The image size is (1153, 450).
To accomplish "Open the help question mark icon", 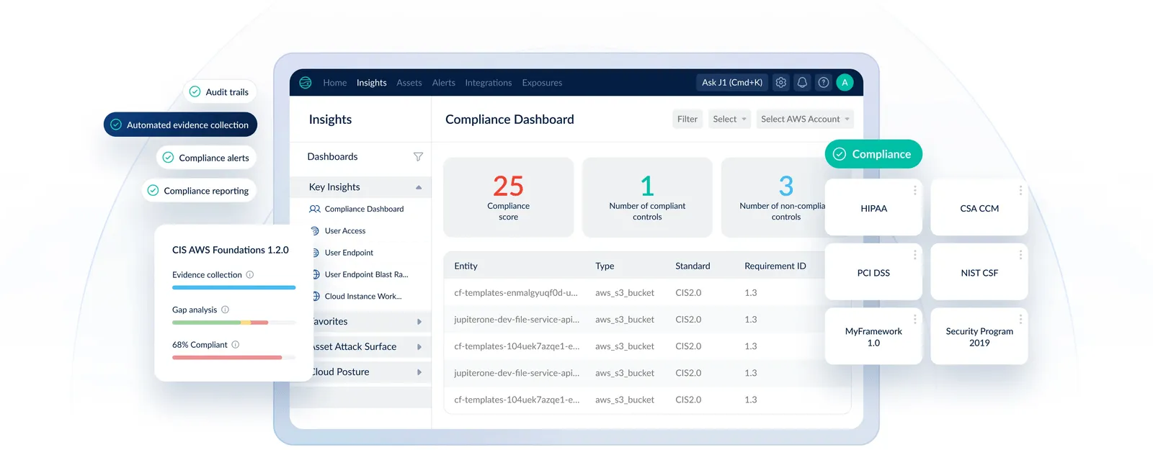I will 824,83.
